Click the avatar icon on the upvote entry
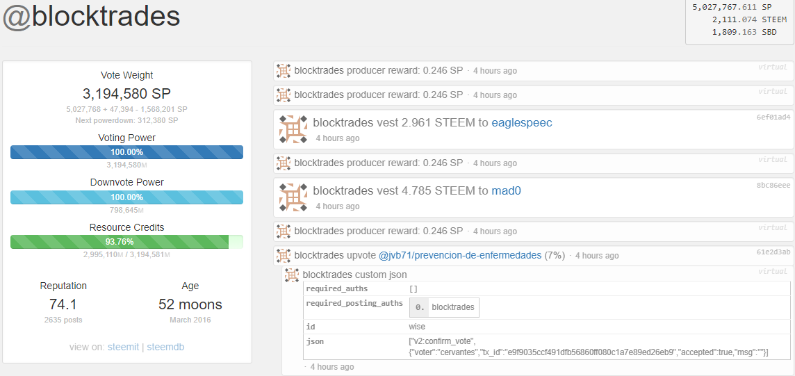Viewport: 795px width, 376px height. [x=284, y=255]
